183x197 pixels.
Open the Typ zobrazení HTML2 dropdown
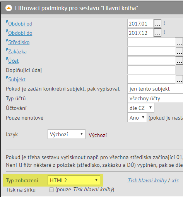[74, 180]
